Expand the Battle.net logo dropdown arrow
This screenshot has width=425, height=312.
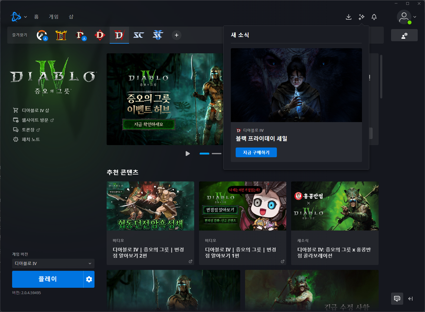coord(25,17)
